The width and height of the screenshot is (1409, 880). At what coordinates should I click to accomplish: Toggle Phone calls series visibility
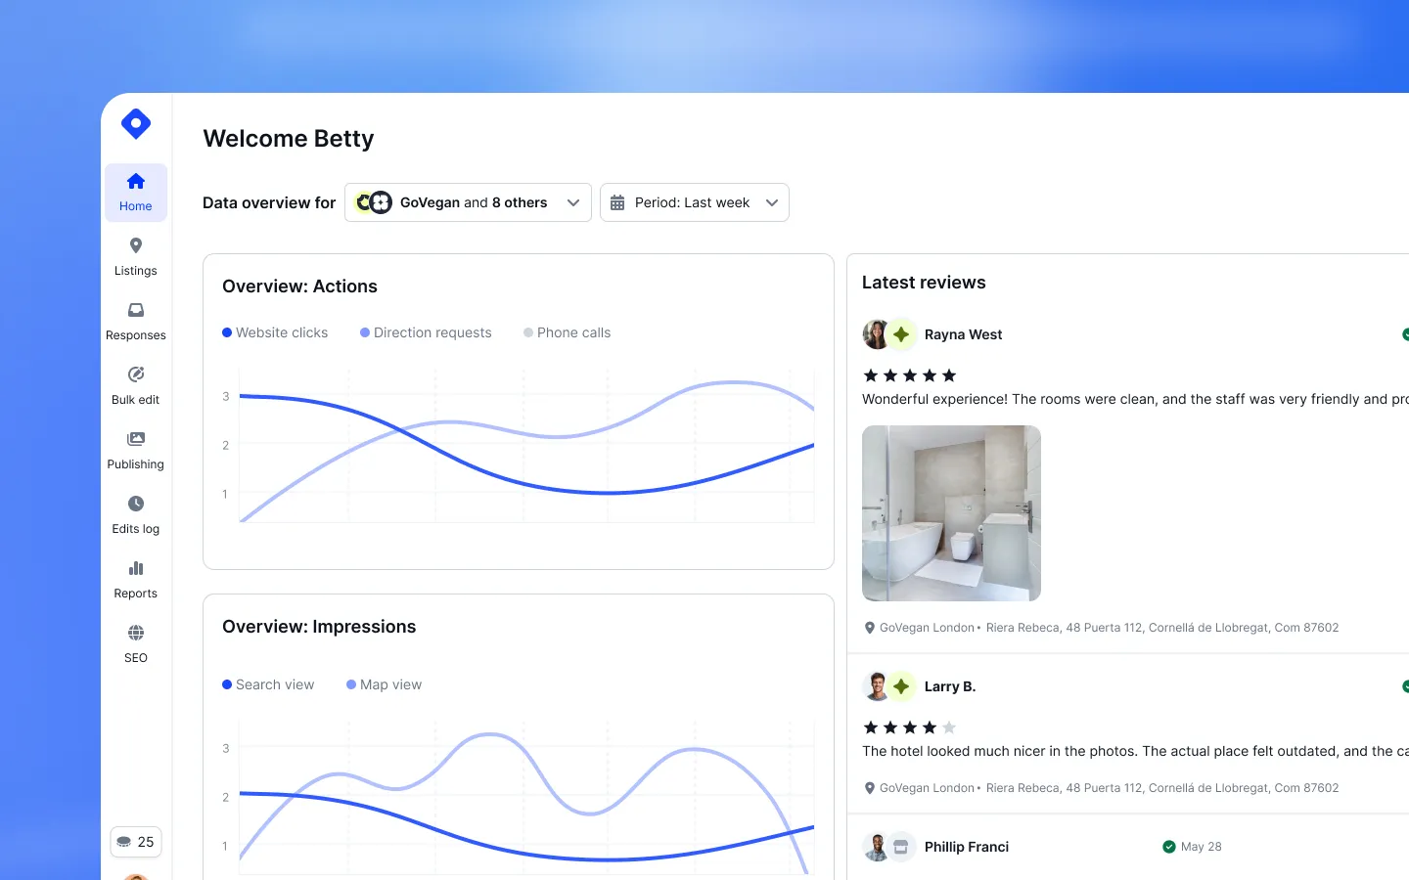point(567,332)
